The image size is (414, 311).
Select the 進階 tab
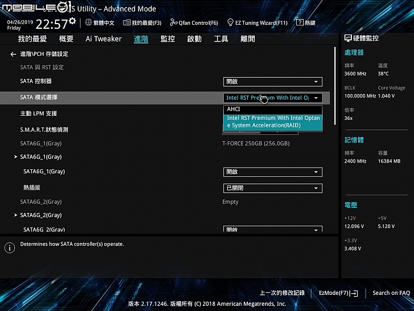(x=141, y=39)
